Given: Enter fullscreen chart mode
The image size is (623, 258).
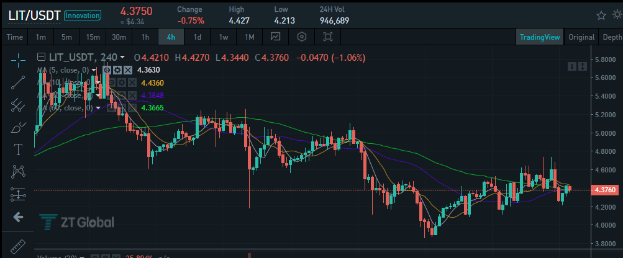Looking at the screenshot, I should point(328,37).
